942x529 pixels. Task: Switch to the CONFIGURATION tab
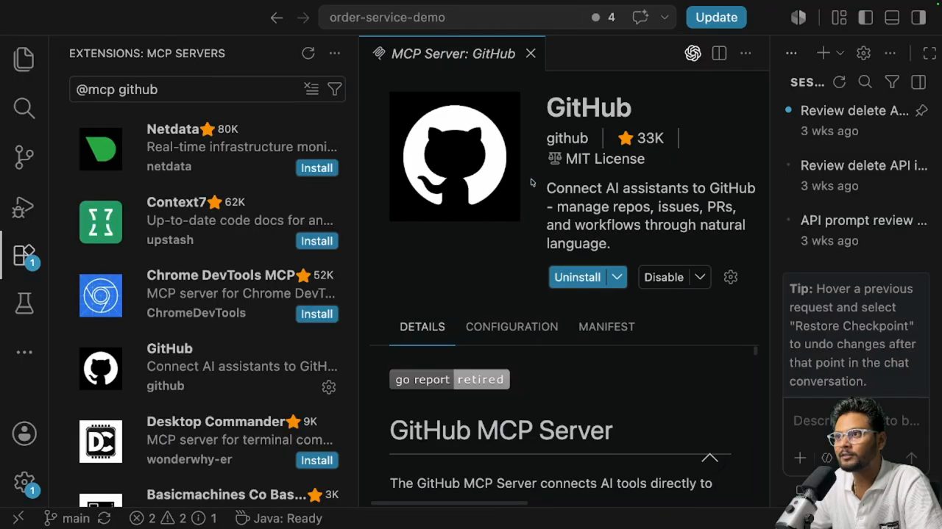511,326
